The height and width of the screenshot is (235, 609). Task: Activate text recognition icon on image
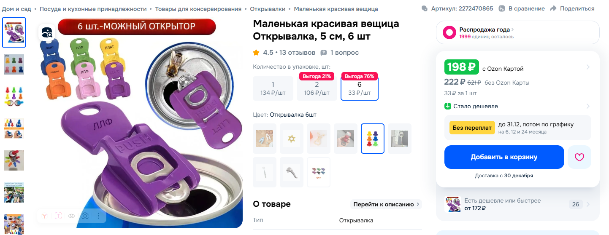coord(58,216)
